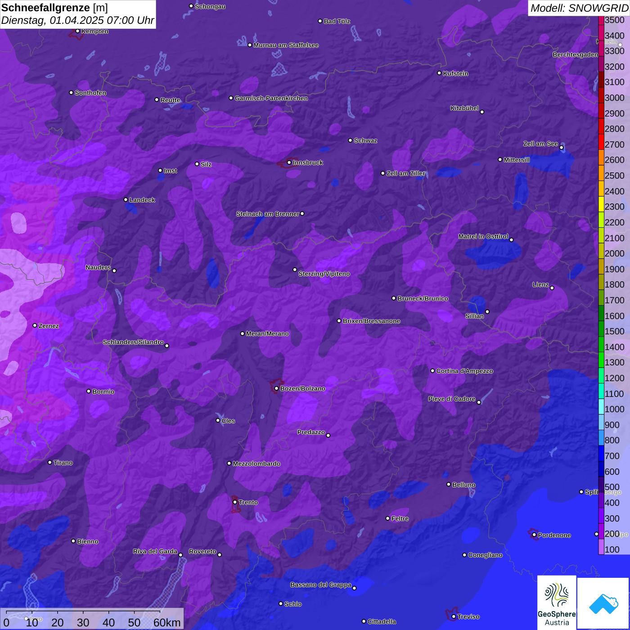The height and width of the screenshot is (630, 630).
Task: Click the 'Nauders' label
Action: pyautogui.click(x=98, y=267)
